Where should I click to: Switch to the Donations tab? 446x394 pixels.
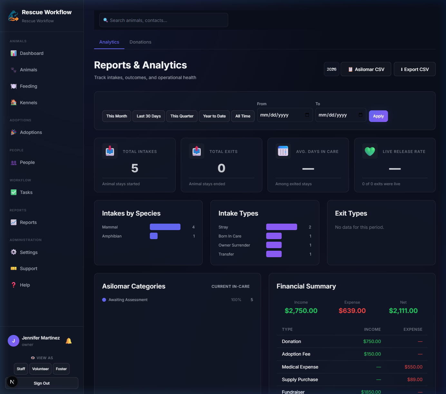pyautogui.click(x=140, y=42)
